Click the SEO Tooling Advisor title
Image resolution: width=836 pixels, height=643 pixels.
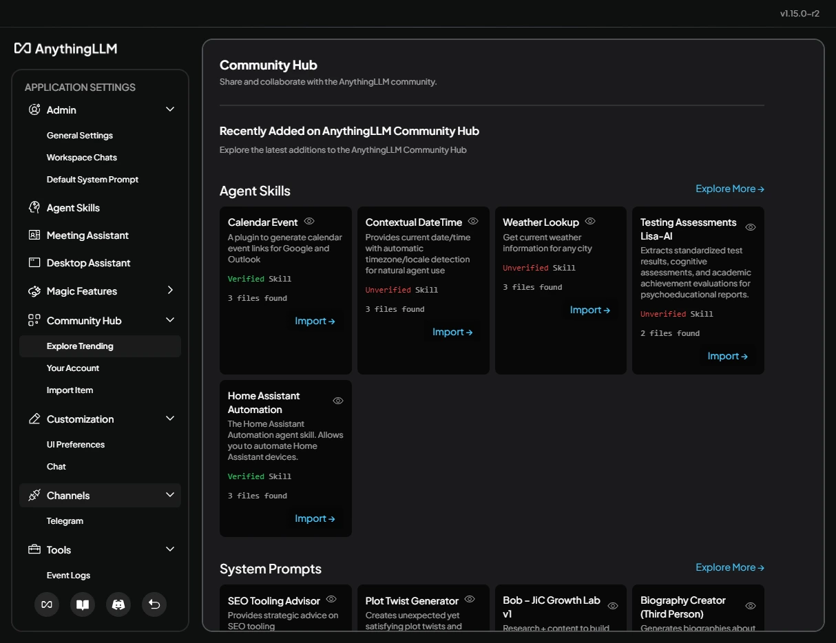[x=274, y=601]
